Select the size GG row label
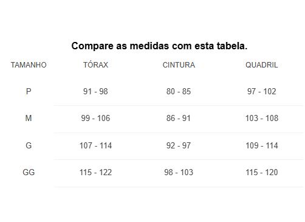This screenshot has height=222, width=305. click(29, 172)
